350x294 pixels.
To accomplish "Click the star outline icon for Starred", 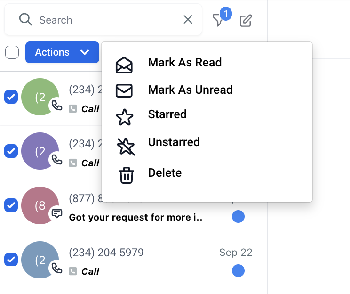I will click(x=125, y=117).
